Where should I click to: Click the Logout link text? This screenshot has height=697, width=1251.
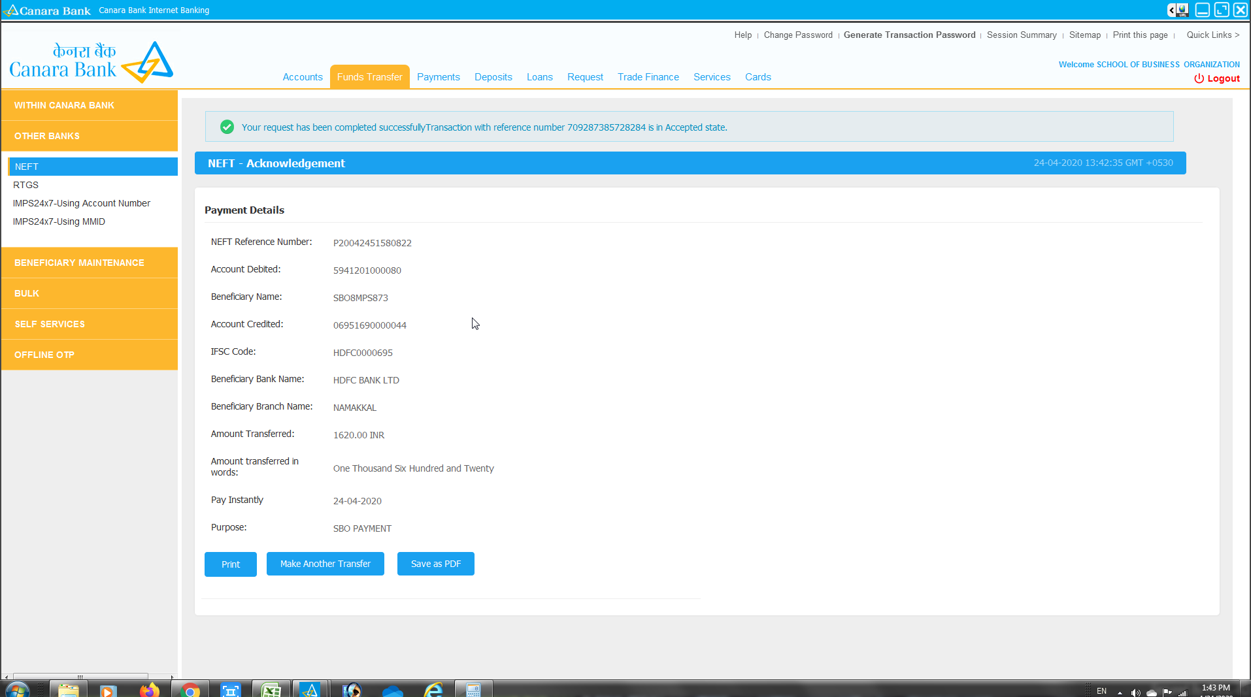(1224, 78)
